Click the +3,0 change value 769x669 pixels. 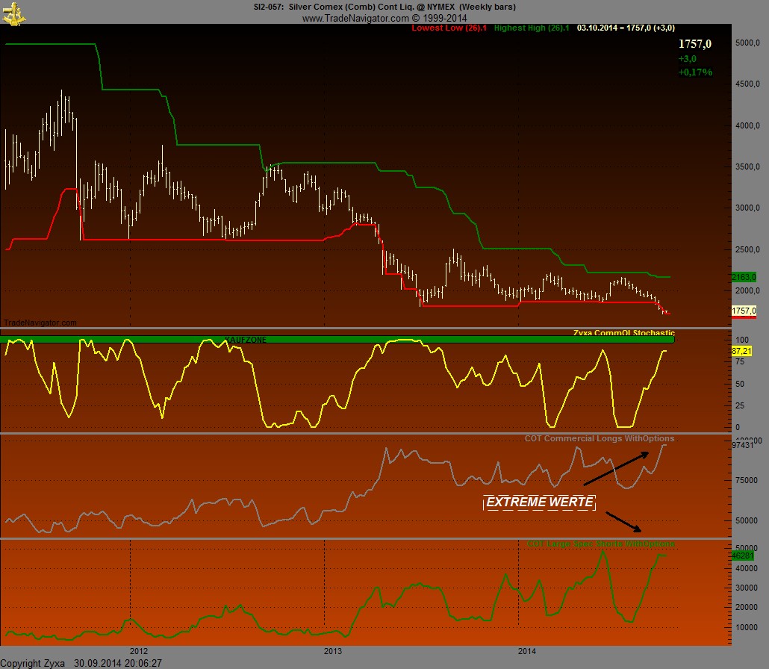pos(687,59)
